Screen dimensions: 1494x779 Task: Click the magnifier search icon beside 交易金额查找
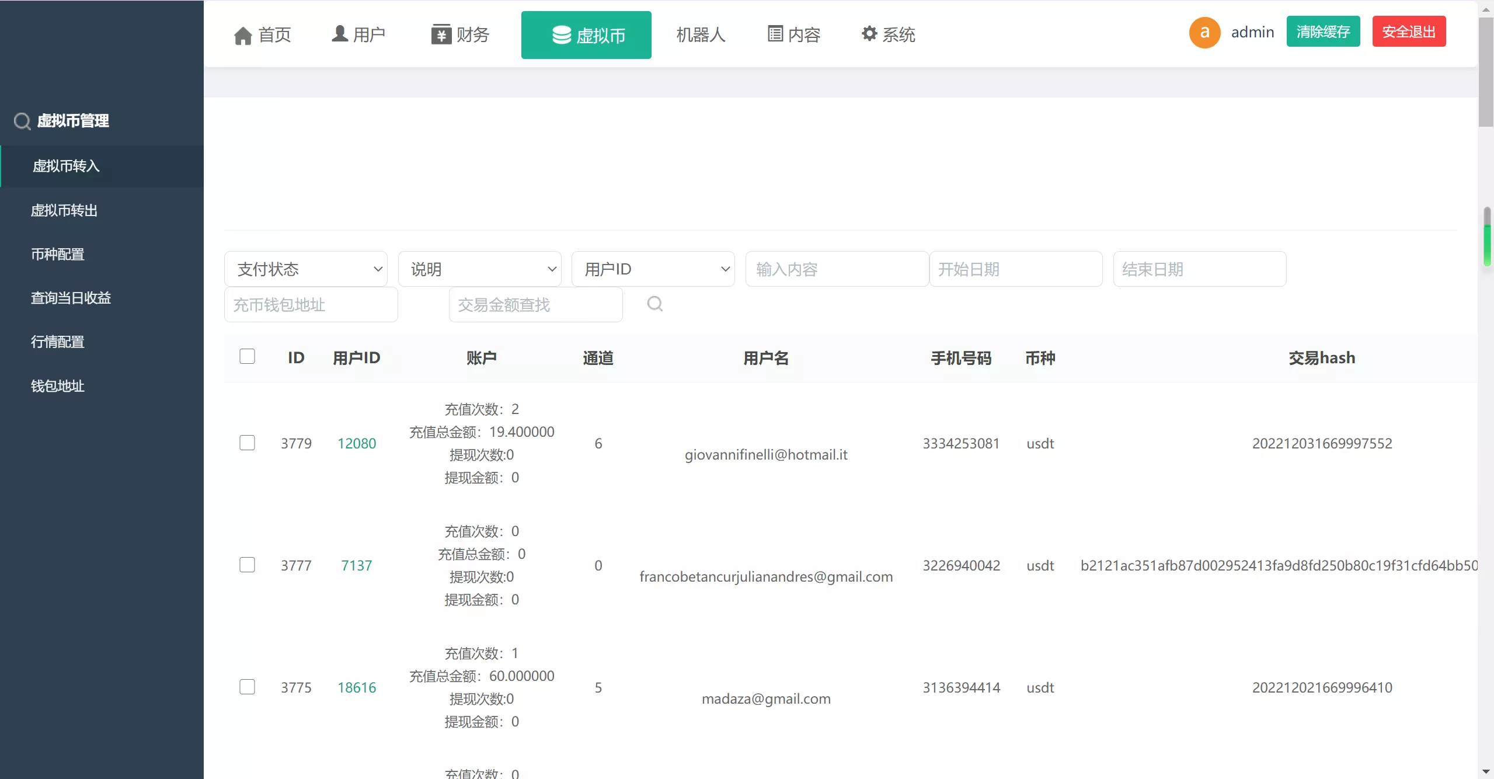click(x=655, y=304)
